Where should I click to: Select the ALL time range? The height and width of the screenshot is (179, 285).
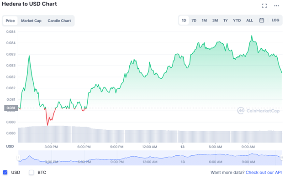[x=249, y=20]
